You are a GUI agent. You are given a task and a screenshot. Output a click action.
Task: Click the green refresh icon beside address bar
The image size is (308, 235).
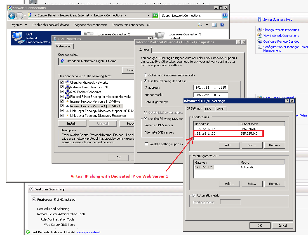point(155,15)
